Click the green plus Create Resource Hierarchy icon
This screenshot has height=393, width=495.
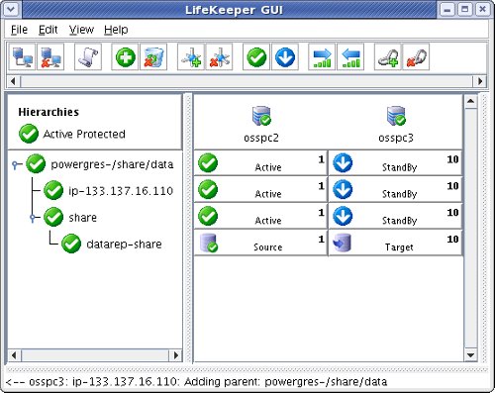coord(125,57)
